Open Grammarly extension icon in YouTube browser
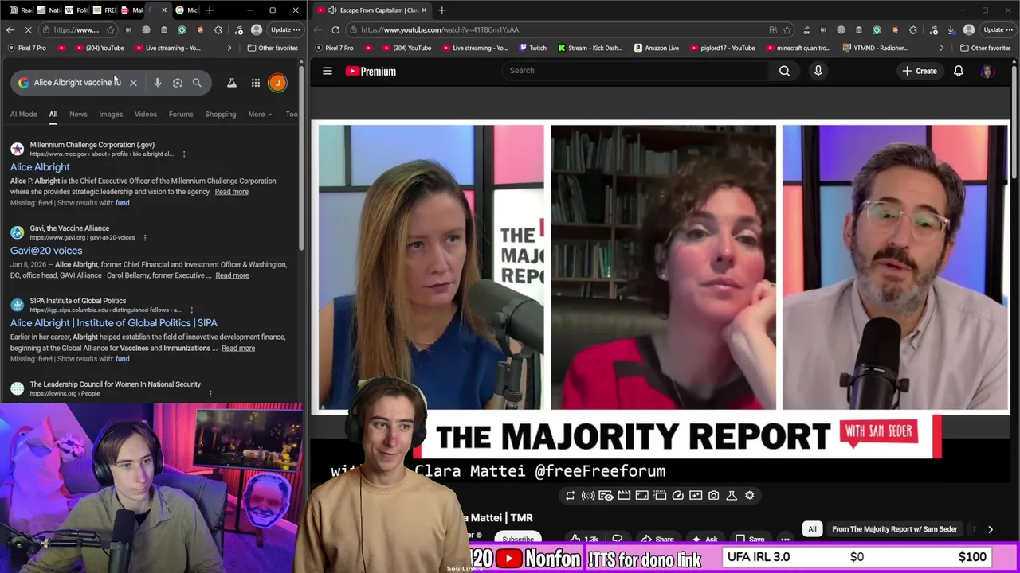The image size is (1020, 573). [x=877, y=29]
